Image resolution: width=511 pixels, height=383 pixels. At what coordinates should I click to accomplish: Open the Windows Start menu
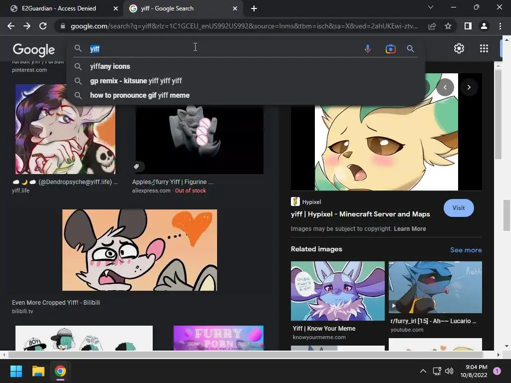pos(16,371)
